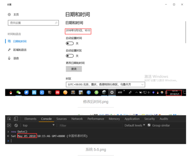Click the date text 2018年5月5日, 10:13

78,30
